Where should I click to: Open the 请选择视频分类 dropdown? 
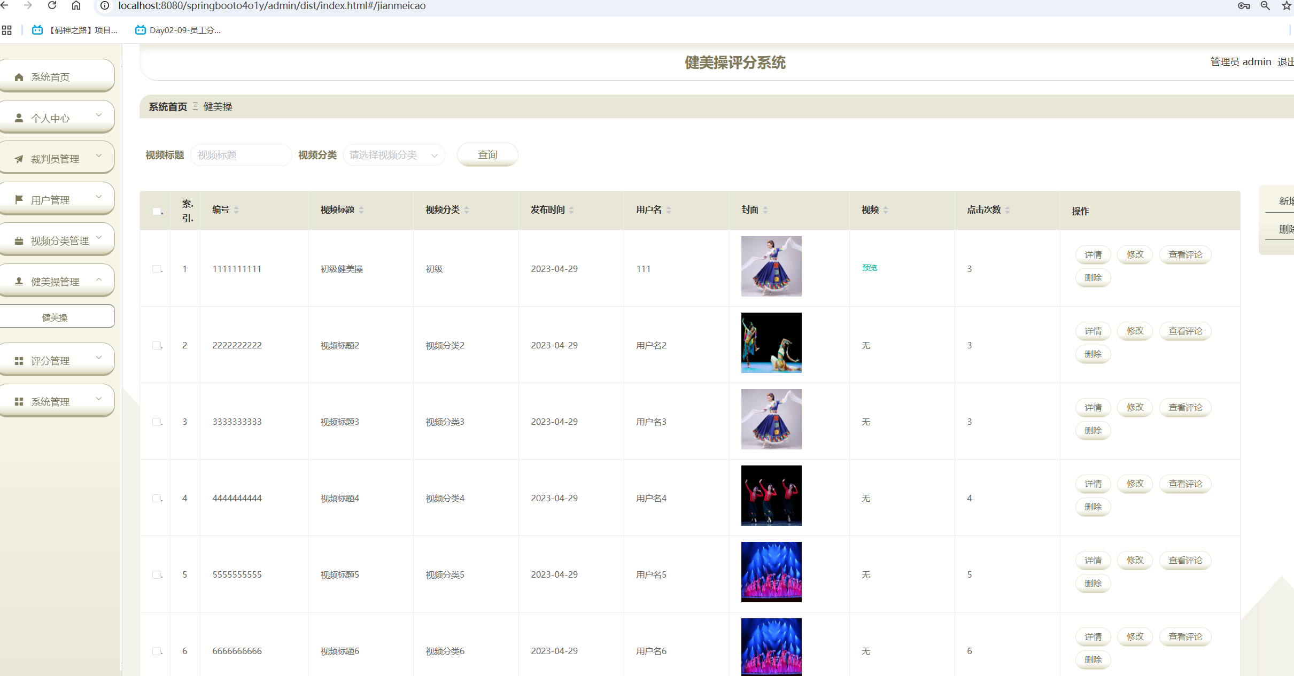pyautogui.click(x=394, y=155)
